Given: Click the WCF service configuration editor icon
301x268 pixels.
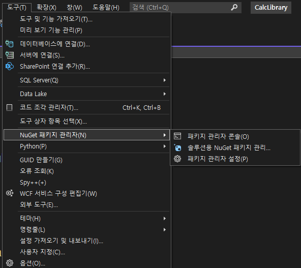Looking at the screenshot, I should pos(9,193).
